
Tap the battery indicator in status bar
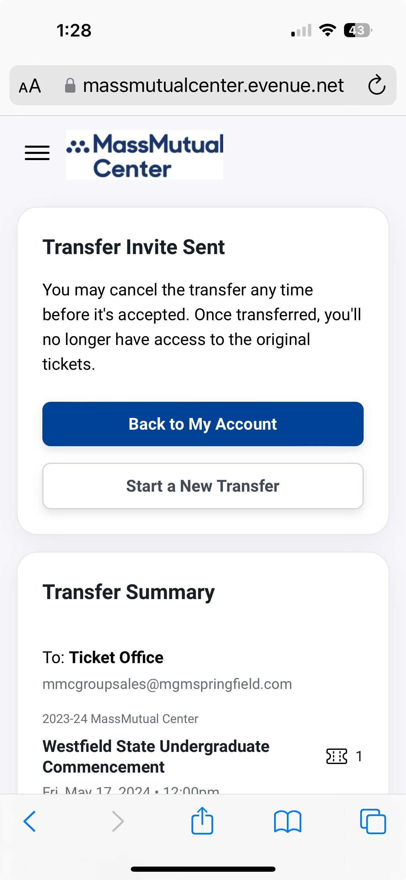click(x=357, y=30)
